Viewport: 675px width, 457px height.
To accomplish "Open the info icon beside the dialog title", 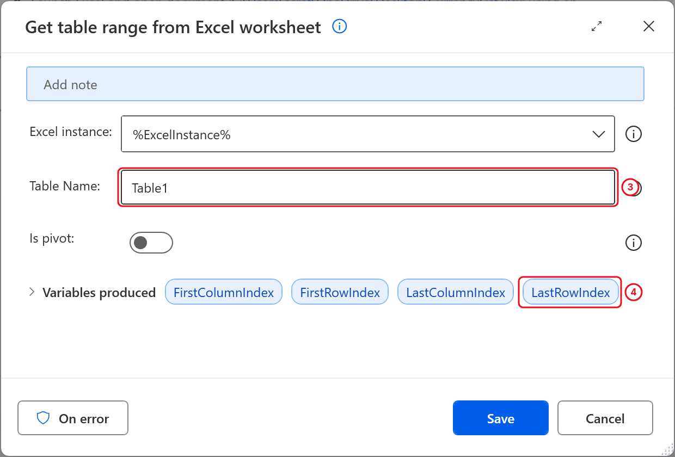I will coord(340,26).
